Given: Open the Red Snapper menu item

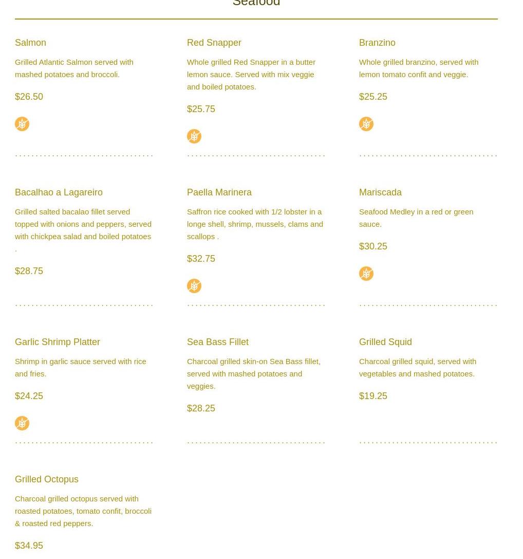Looking at the screenshot, I should (214, 43).
